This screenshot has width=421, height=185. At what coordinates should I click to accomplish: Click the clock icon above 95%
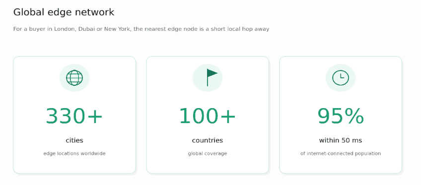(x=341, y=78)
